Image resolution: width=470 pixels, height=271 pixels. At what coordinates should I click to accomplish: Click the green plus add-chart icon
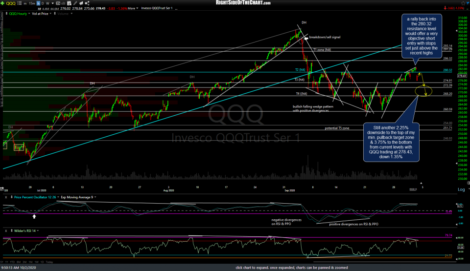[3, 3]
